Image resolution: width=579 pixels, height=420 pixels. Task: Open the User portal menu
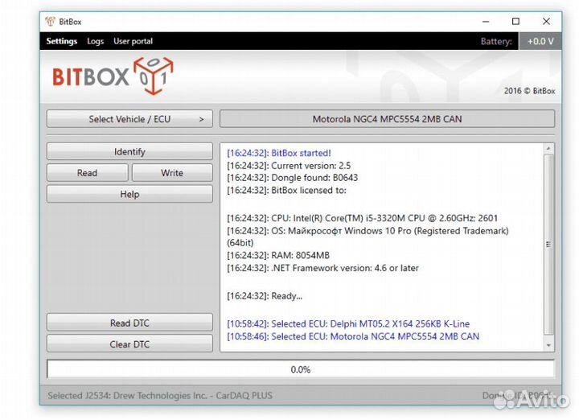click(133, 41)
